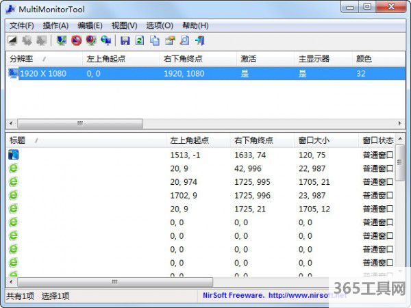Click the red circle disable monitor icon

click(x=77, y=40)
